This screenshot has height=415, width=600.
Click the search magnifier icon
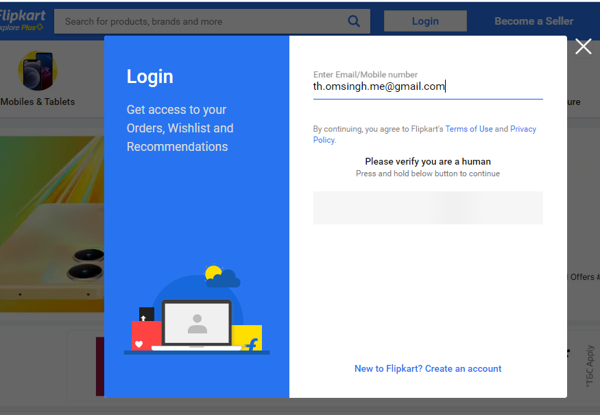click(354, 21)
